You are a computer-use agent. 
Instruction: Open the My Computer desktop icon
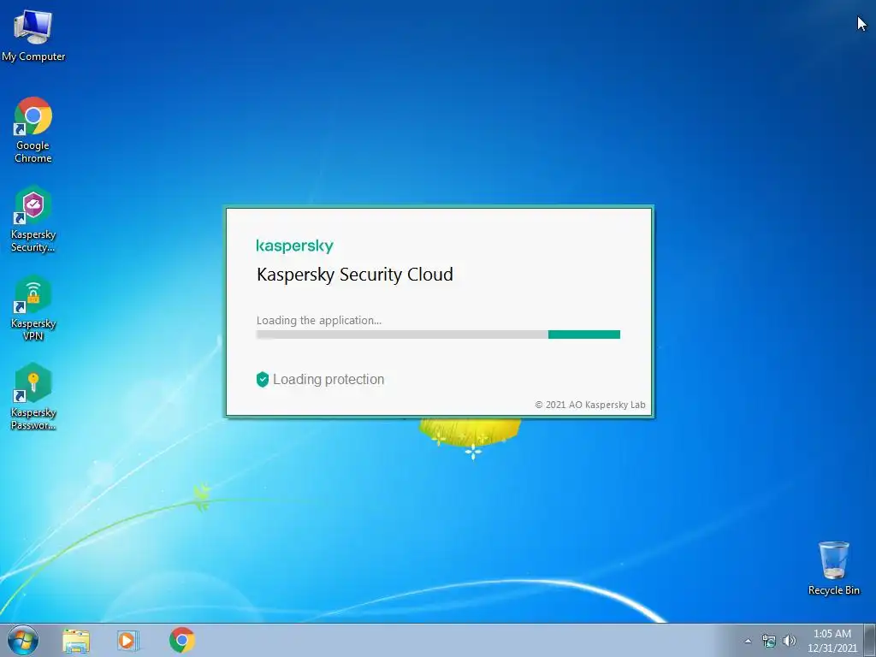point(33,35)
